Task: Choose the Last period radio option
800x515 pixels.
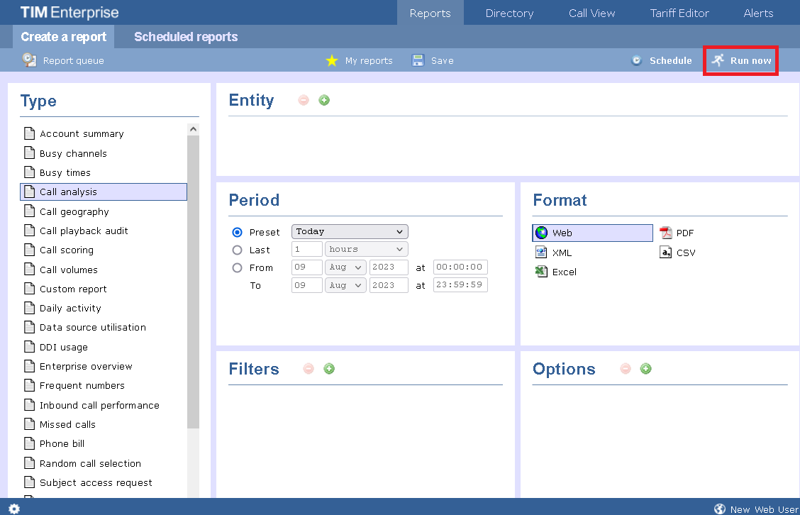Action: coord(236,249)
